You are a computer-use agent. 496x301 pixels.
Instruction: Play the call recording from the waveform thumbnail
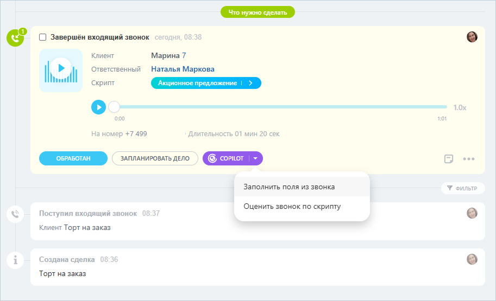pos(61,68)
